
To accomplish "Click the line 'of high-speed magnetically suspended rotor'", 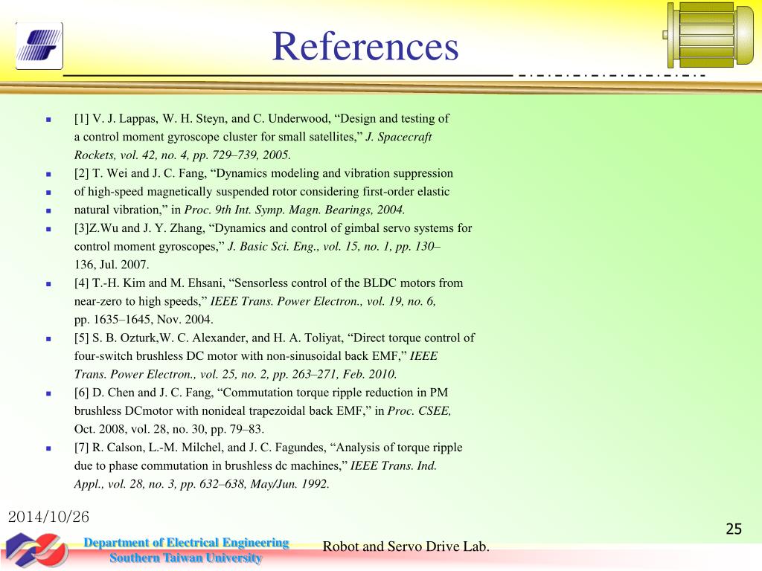I will [261, 192].
